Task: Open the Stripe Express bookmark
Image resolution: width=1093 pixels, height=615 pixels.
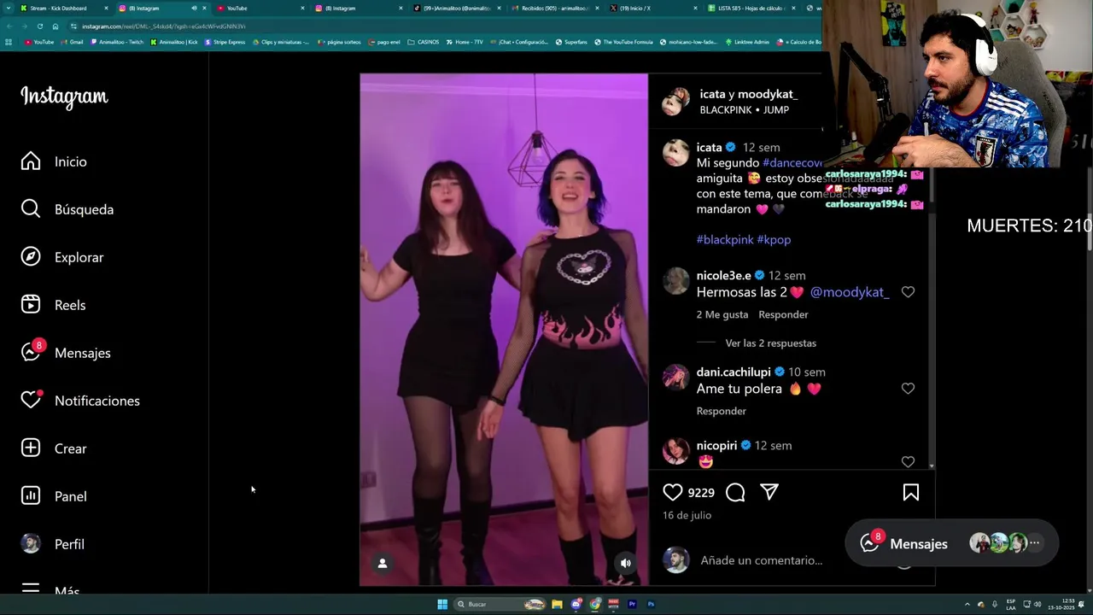Action: (x=225, y=42)
